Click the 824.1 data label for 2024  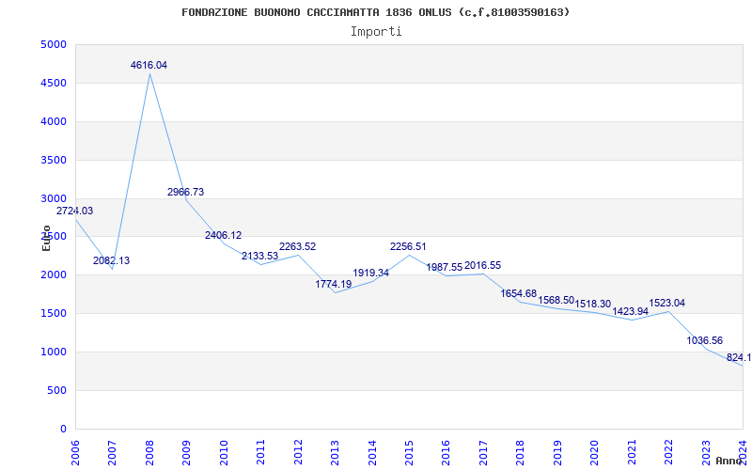coord(739,358)
